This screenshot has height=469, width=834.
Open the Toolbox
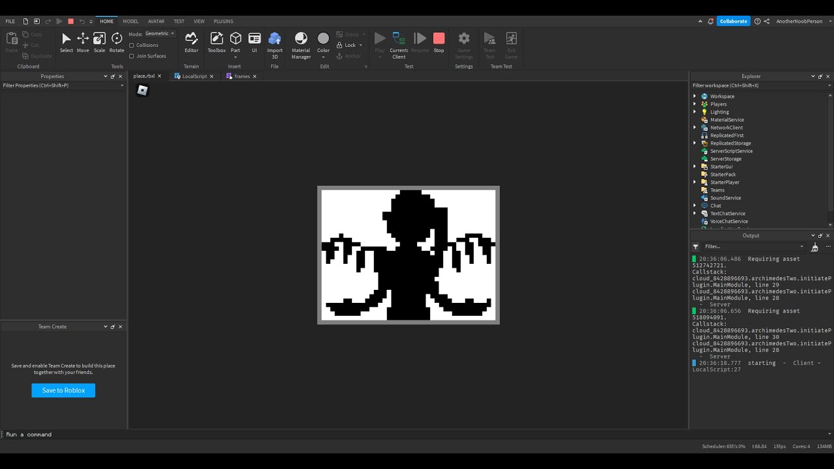(216, 42)
